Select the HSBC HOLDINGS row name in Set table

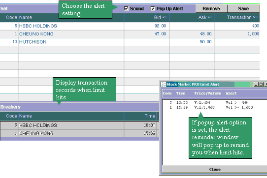[38, 26]
